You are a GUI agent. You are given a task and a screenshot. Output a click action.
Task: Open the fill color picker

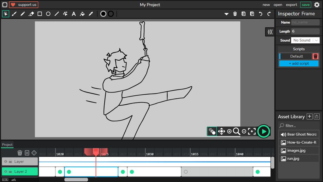click(103, 14)
